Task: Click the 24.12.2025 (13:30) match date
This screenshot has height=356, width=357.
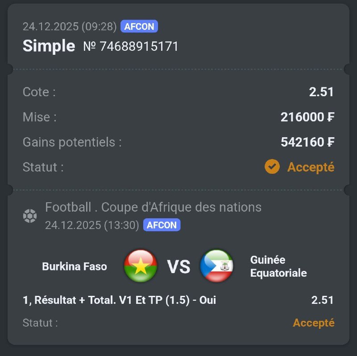Action: (x=92, y=225)
